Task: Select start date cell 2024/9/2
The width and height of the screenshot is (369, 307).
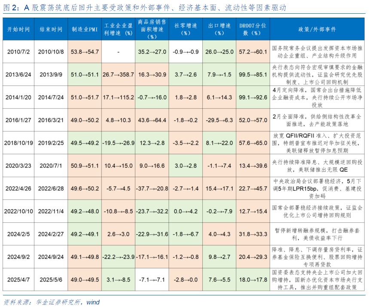Action: pos(18,257)
